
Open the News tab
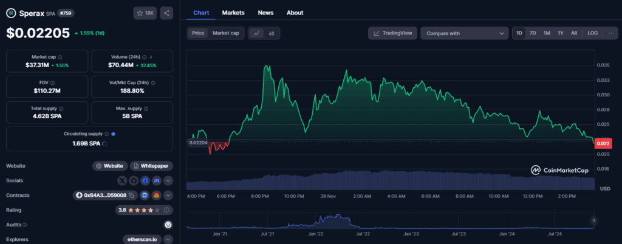coord(265,13)
